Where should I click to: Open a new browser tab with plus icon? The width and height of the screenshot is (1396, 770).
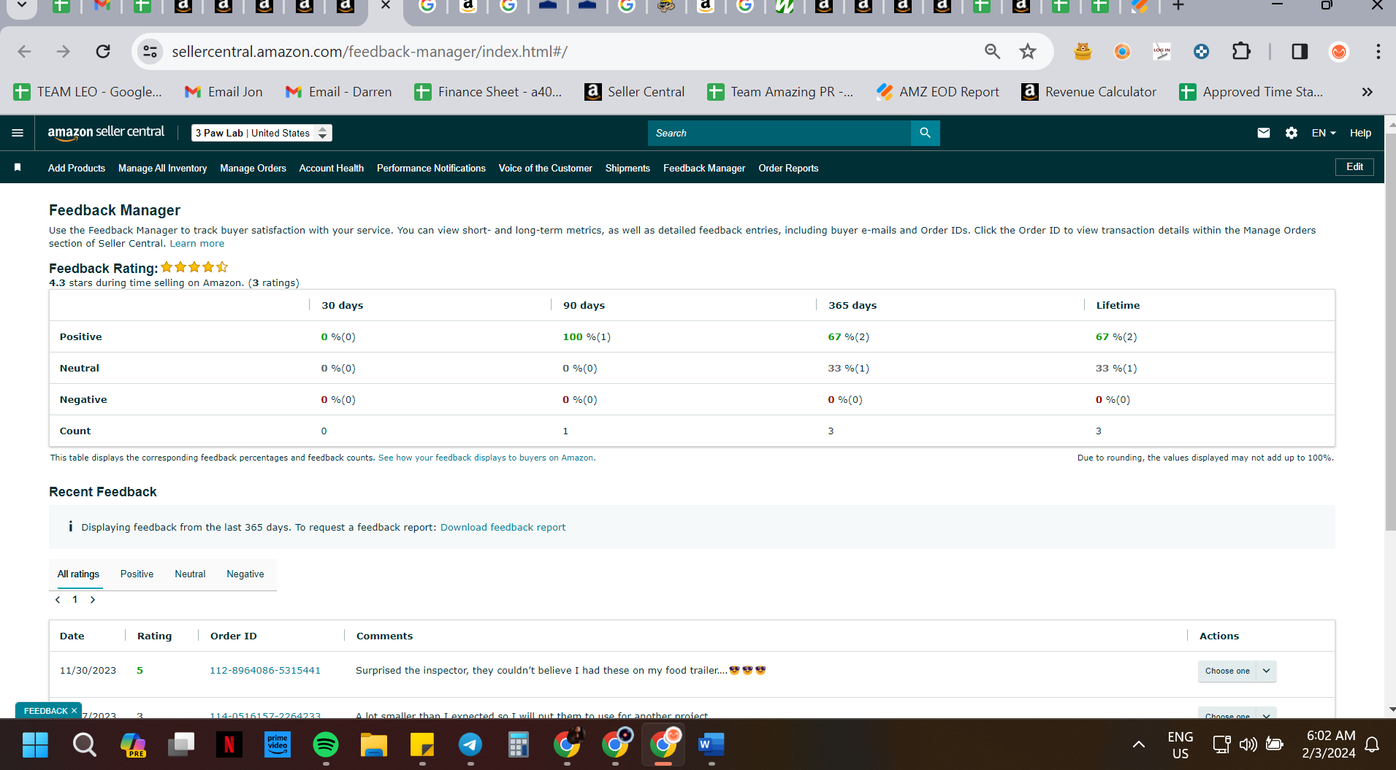1178,6
